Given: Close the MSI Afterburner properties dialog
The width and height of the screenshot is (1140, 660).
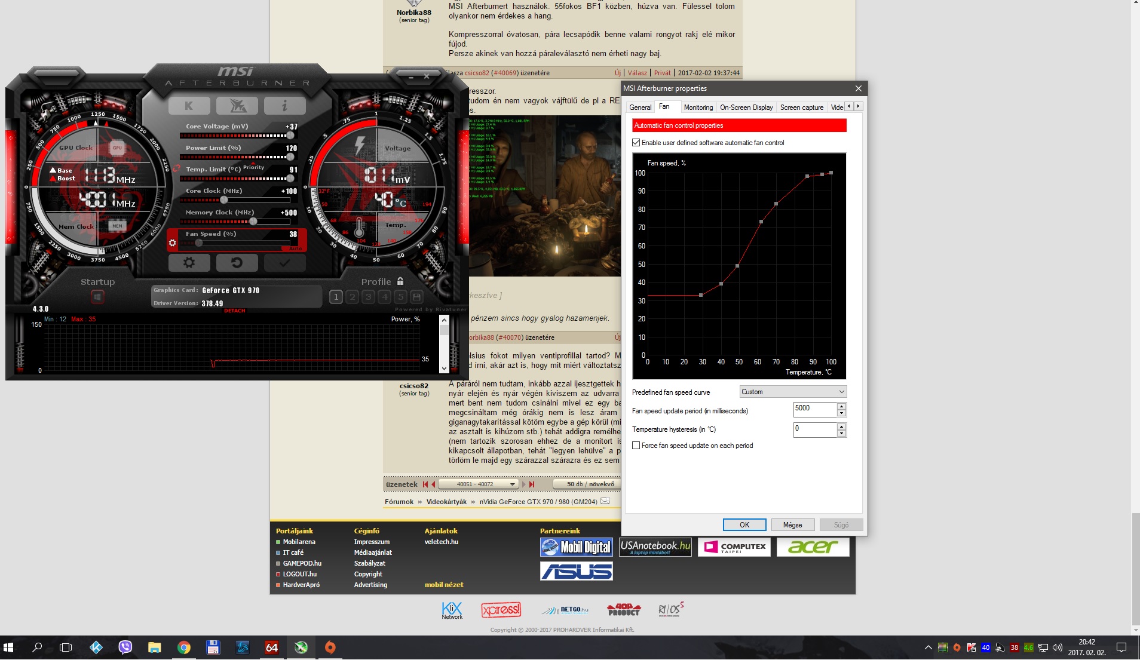Looking at the screenshot, I should pos(859,88).
